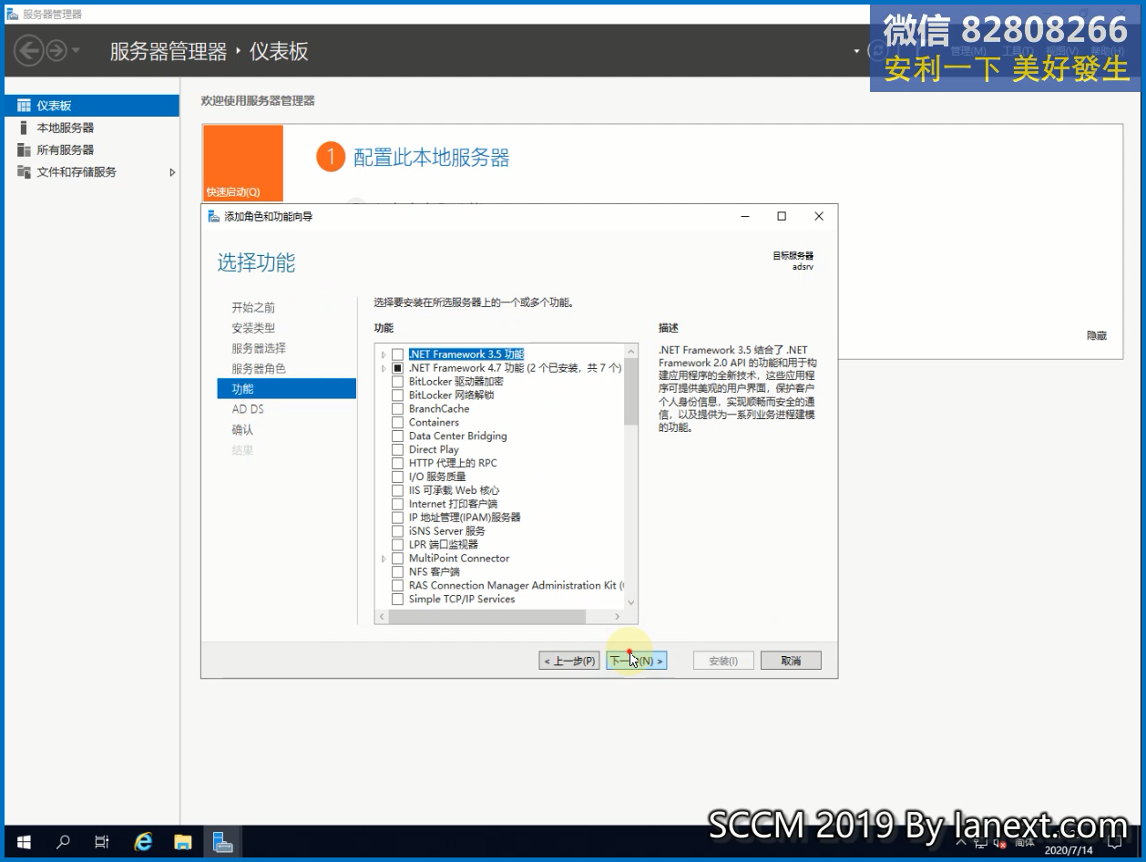Screen dimensions: 1146x862
Task: Jump to the 服务器角色 wizard step
Action: pos(259,368)
